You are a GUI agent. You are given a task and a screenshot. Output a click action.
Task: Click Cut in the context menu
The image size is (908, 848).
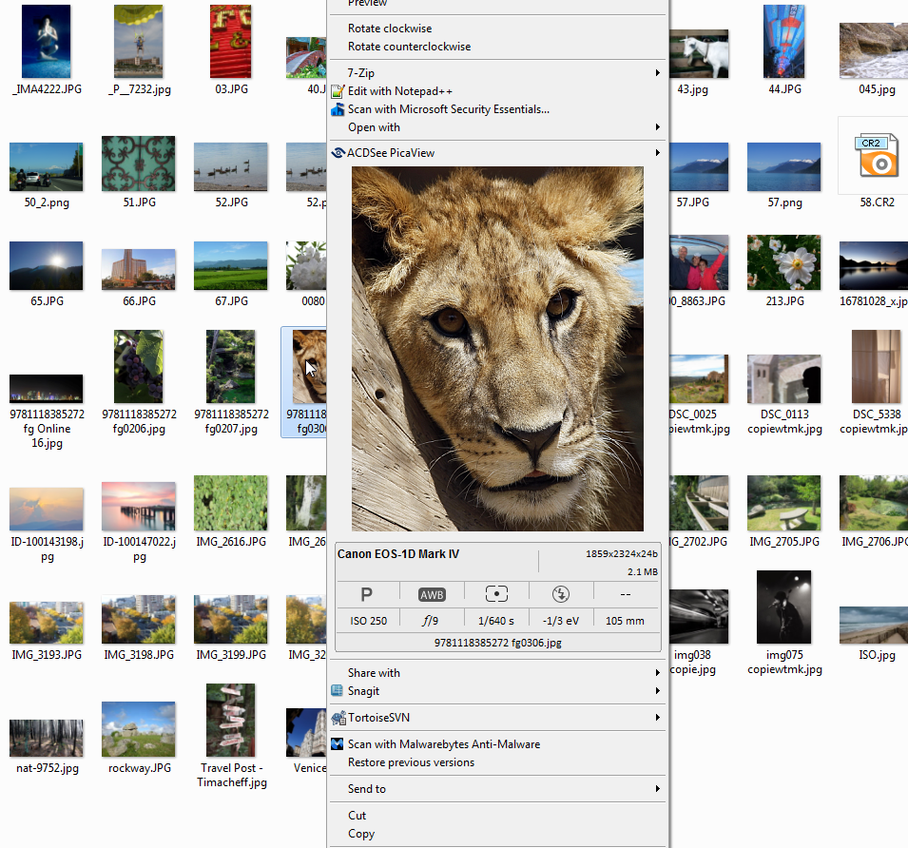(357, 816)
